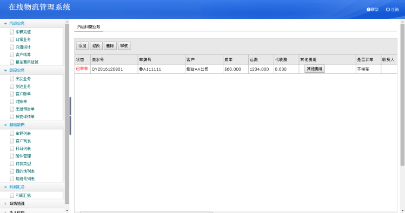Click the main page vertical scrollbar thumb
Viewport: 405px width, 213px height.
coord(402,95)
